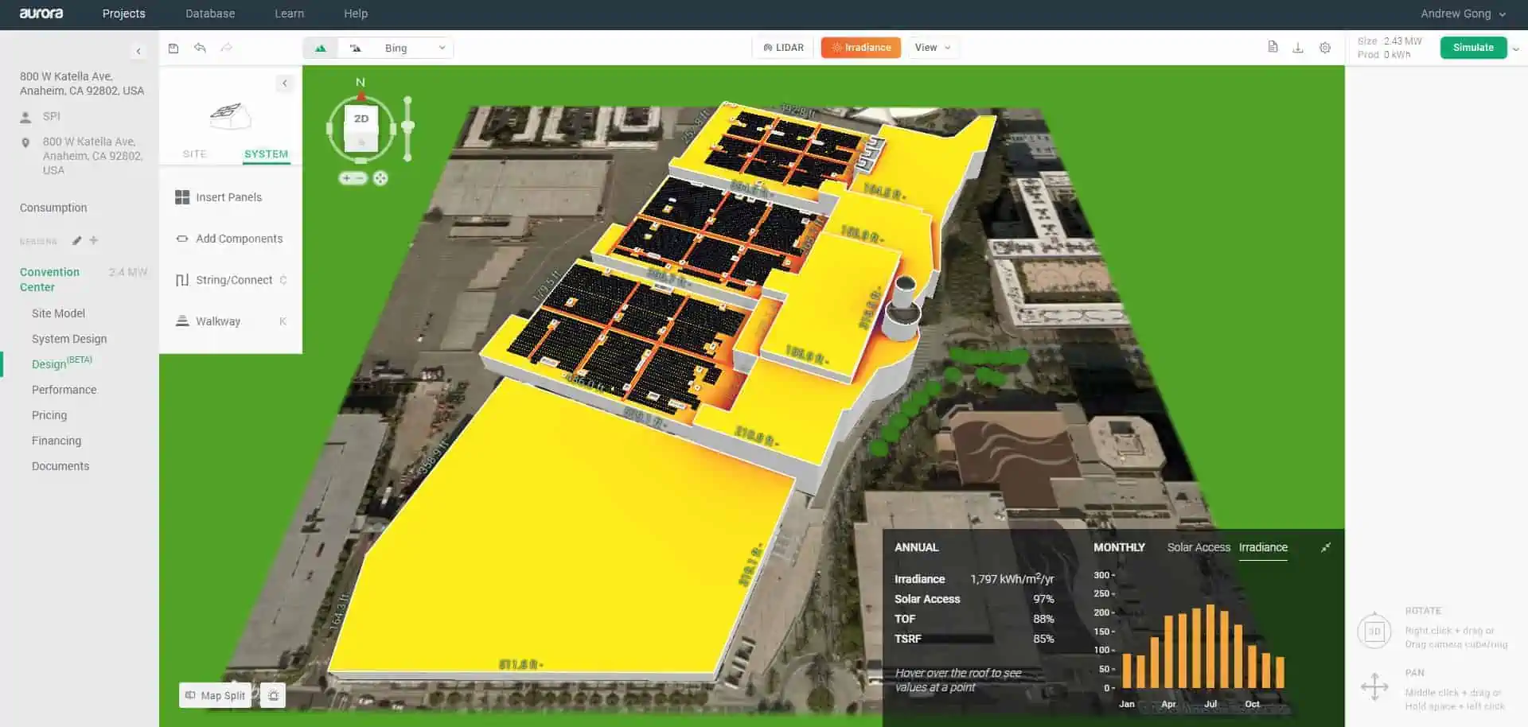Expand the arrow next to Simulate

click(1516, 49)
